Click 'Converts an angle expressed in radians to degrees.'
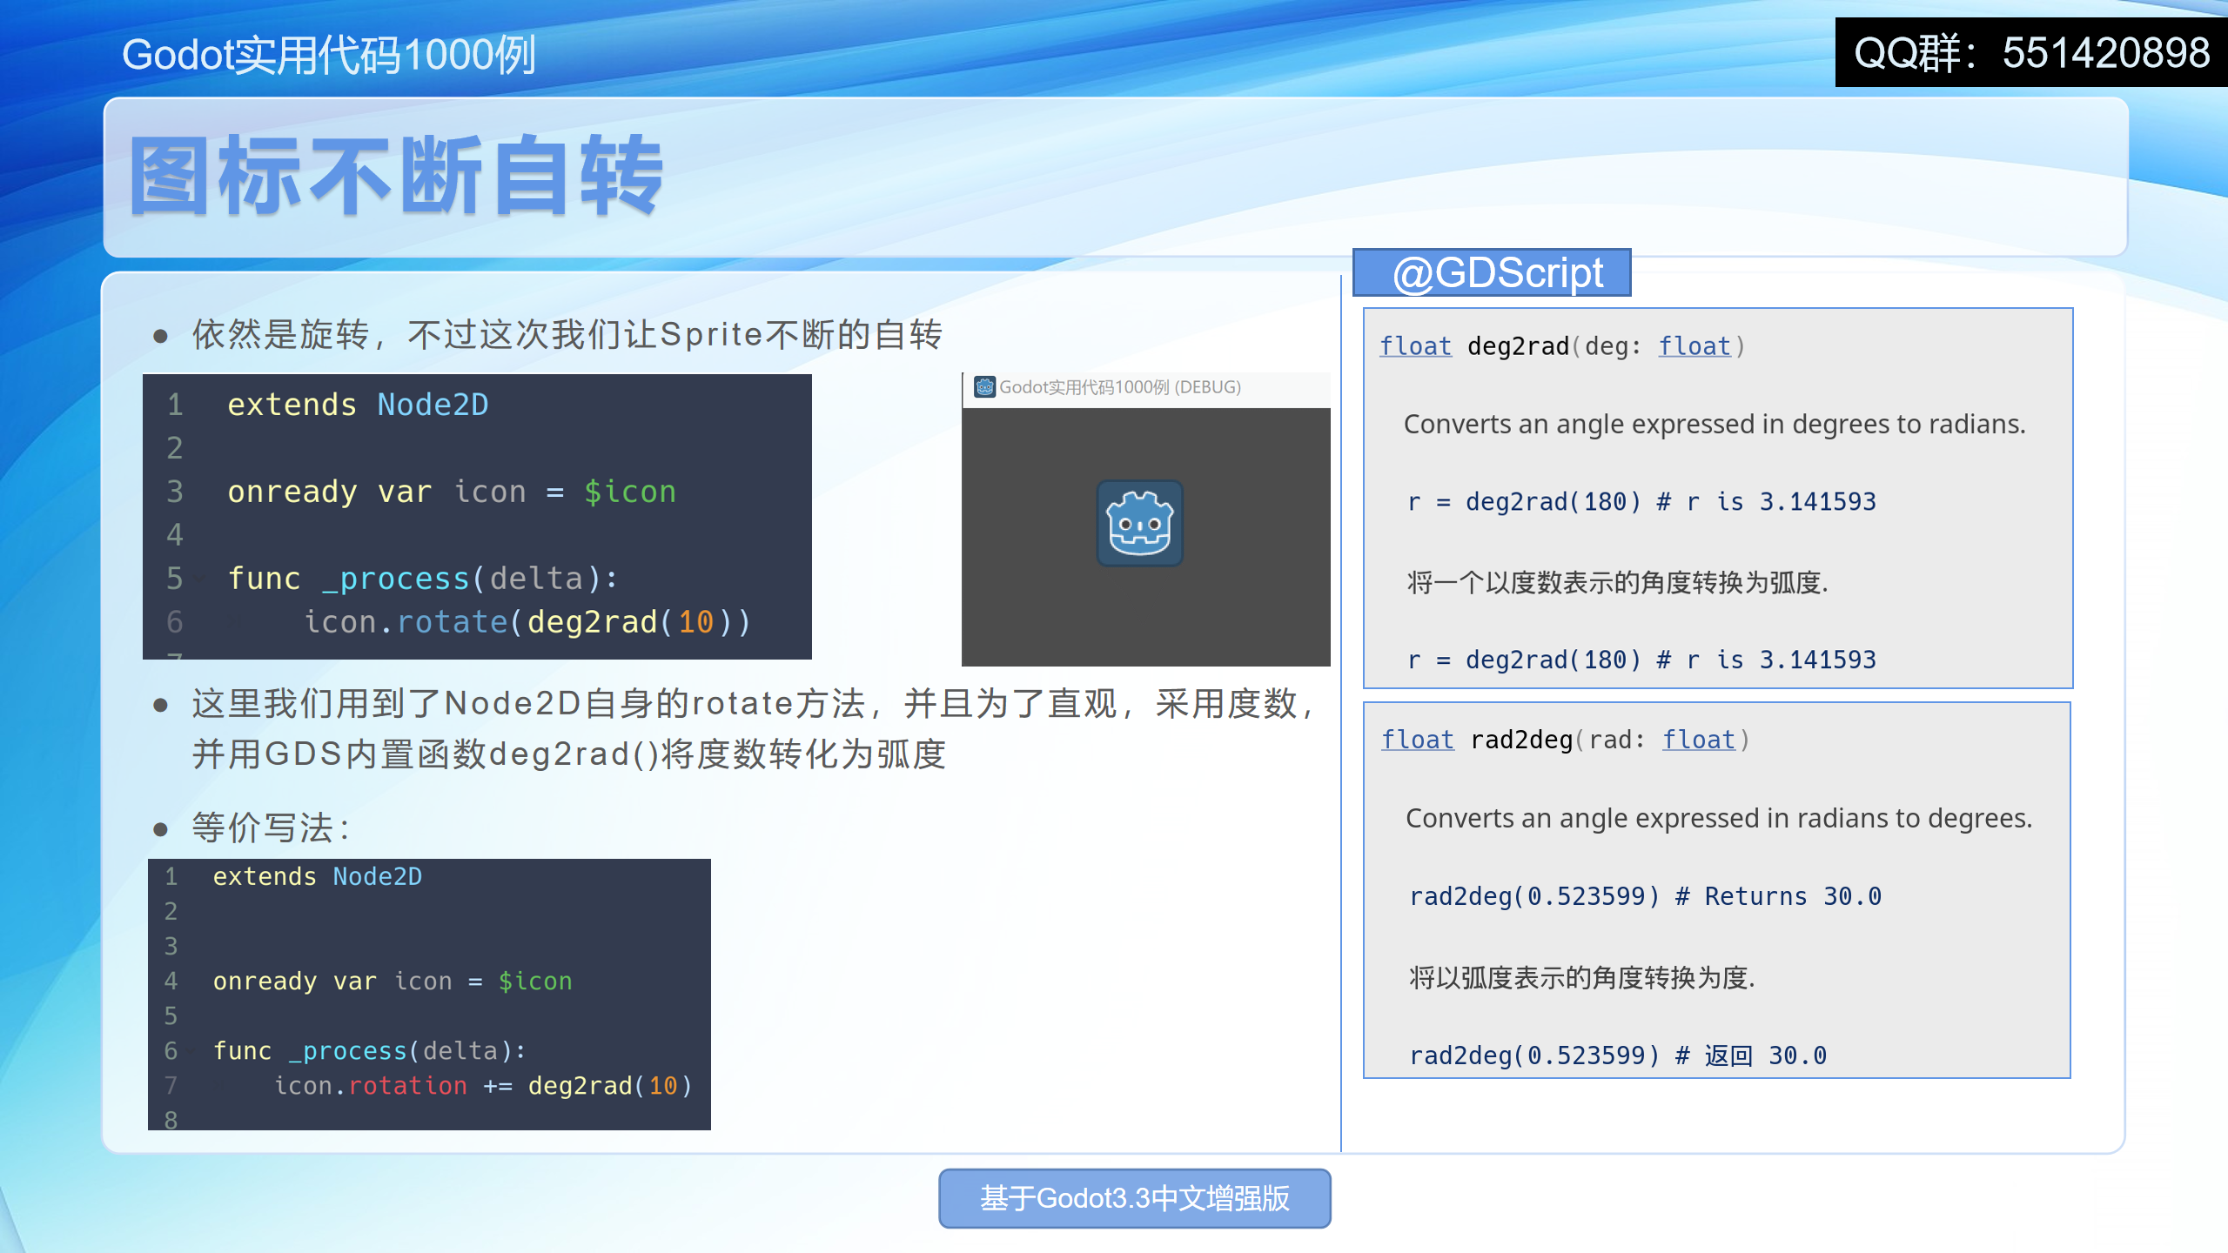This screenshot has width=2228, height=1253. (x=1719, y=818)
